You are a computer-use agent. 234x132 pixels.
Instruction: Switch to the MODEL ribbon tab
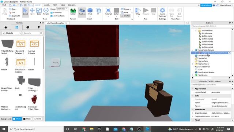pyautogui.click(x=47, y=5)
